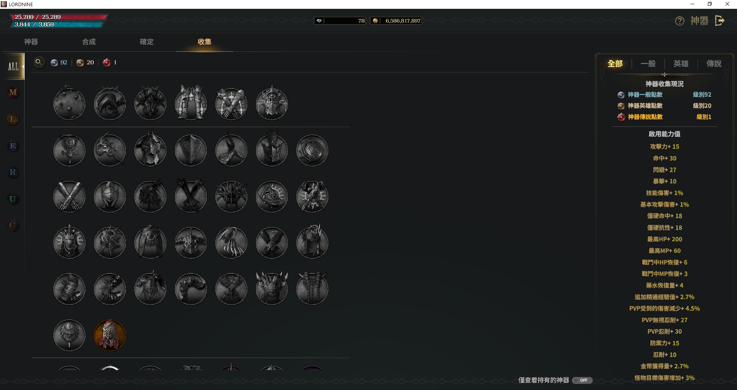Exit the artifact screen via exit icon
Screen dimensions: 737x390
[720, 21]
